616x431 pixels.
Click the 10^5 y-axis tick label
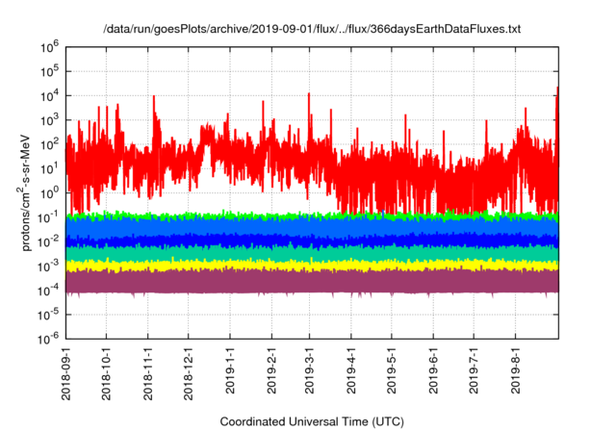point(49,71)
